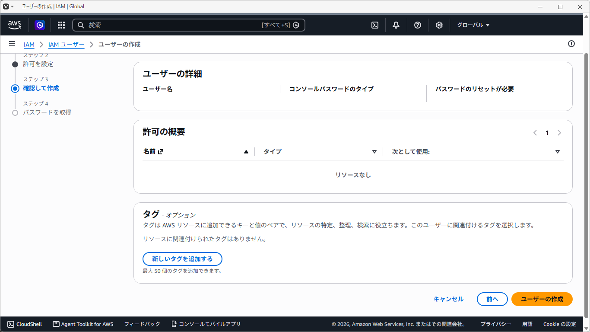Click the purple IAM service icon
Screen dimensions: 590x332
[40, 25]
